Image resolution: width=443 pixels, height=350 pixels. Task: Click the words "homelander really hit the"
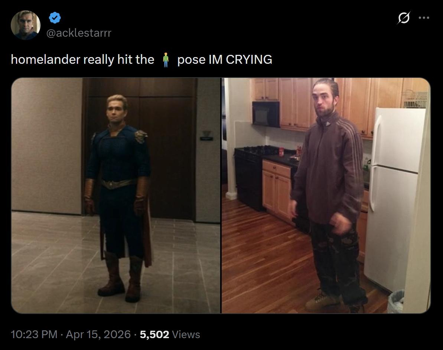(x=82, y=60)
